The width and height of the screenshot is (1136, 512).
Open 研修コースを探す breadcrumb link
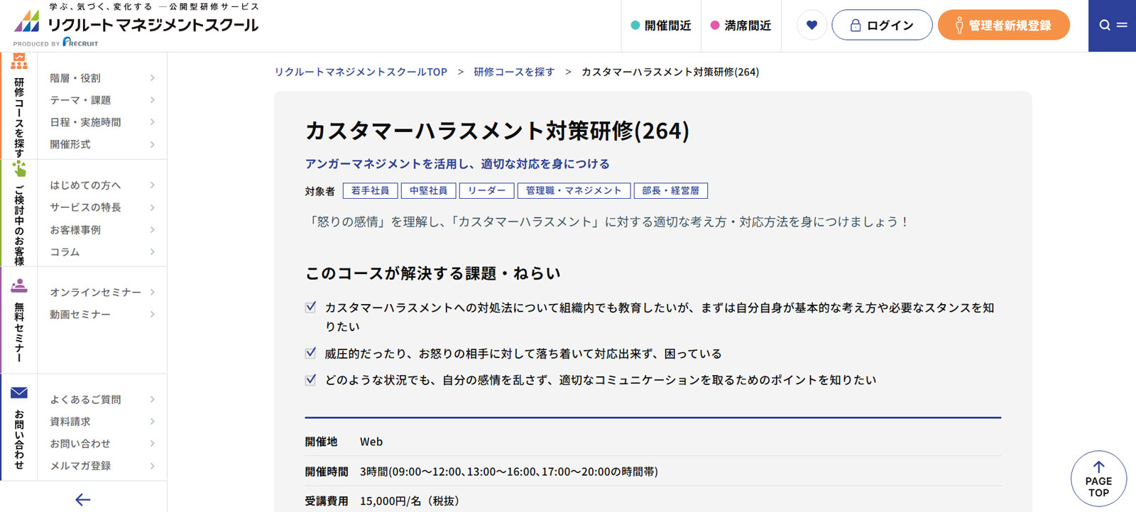pos(514,72)
